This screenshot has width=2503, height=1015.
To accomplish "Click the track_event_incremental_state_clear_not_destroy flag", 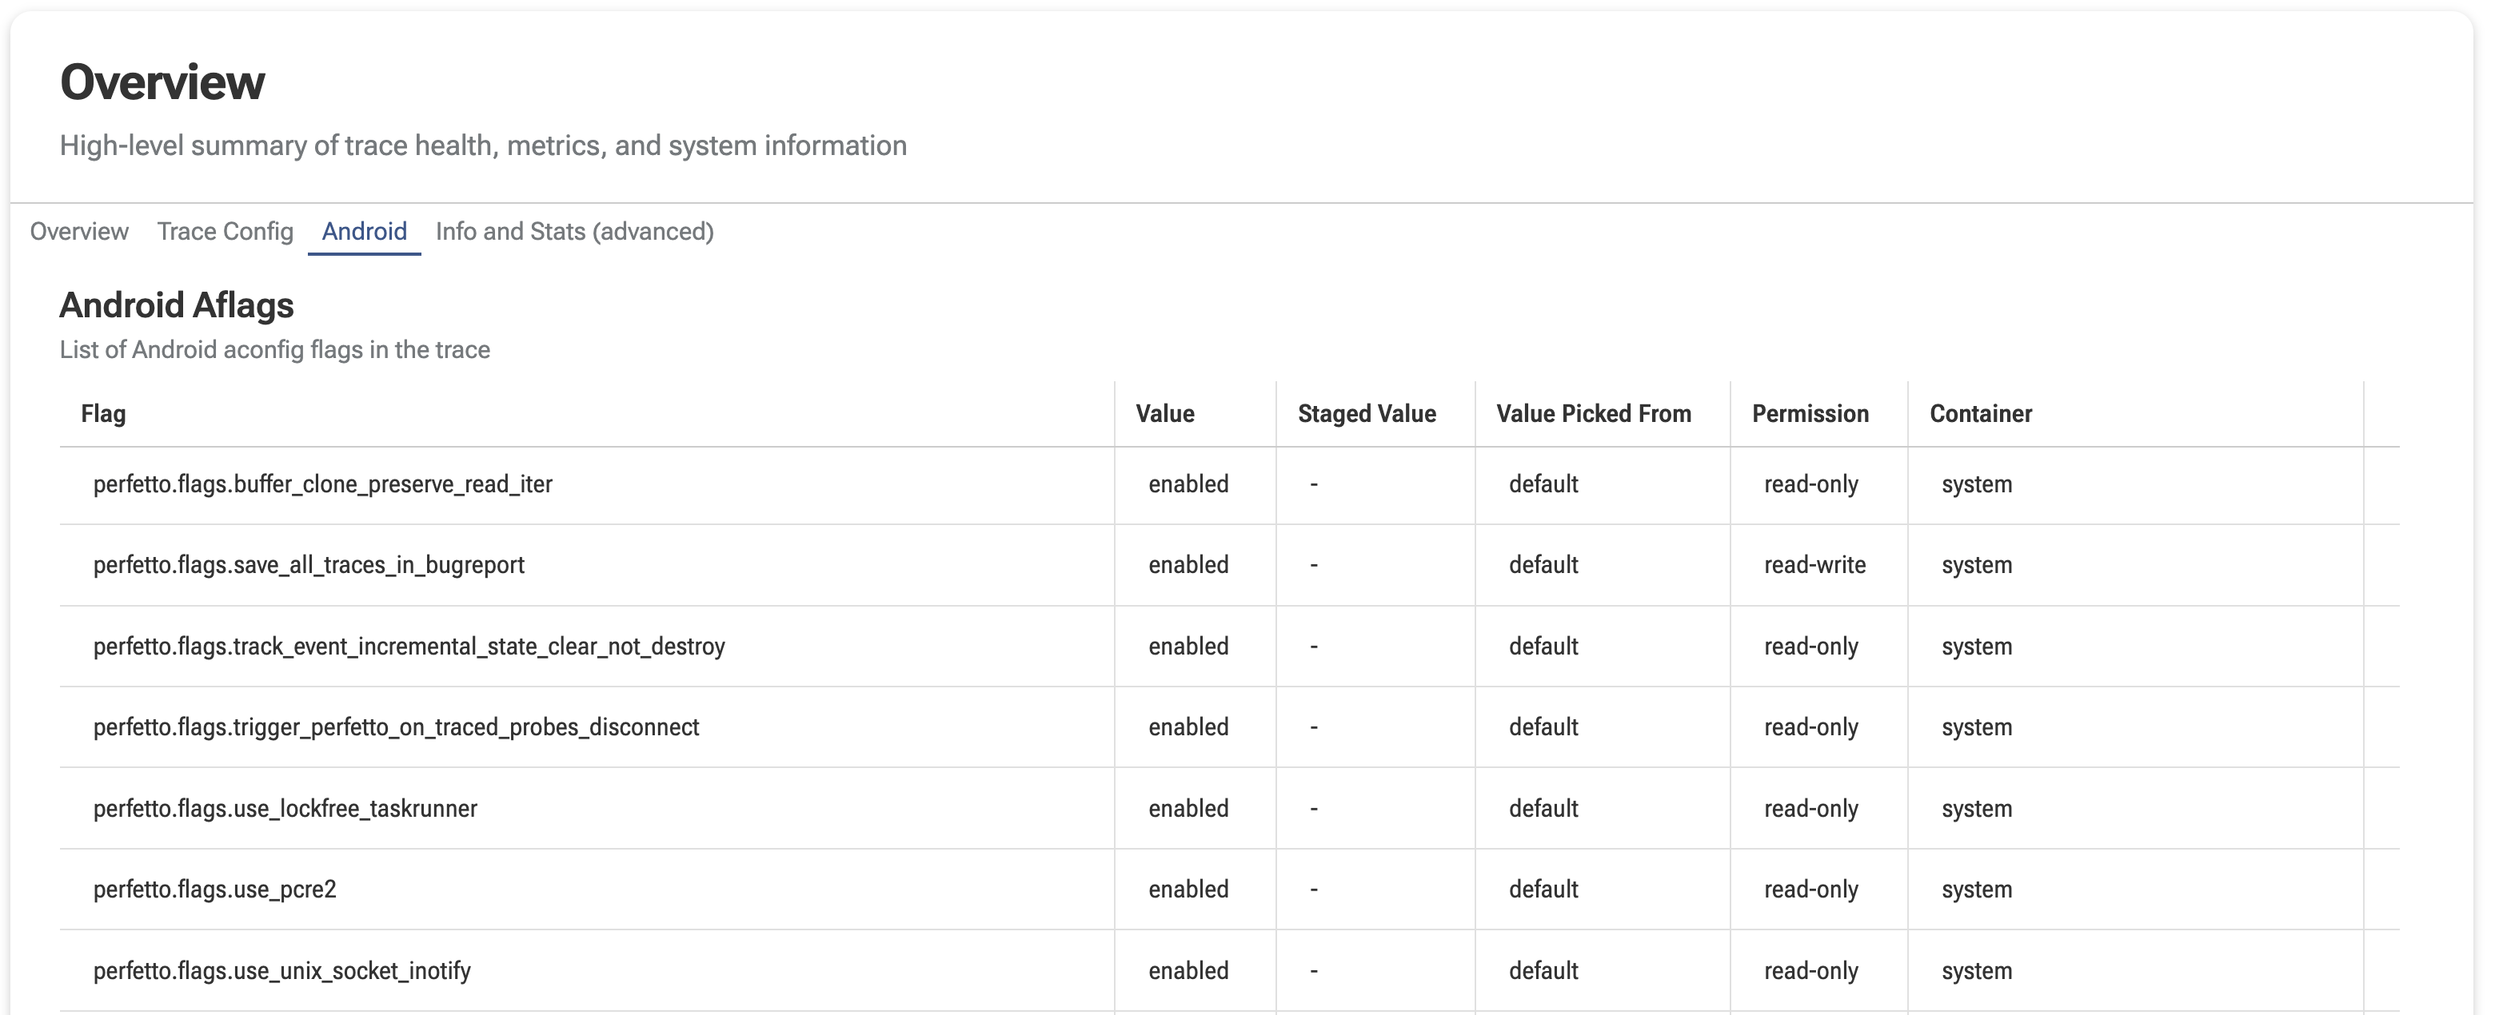I will point(408,647).
